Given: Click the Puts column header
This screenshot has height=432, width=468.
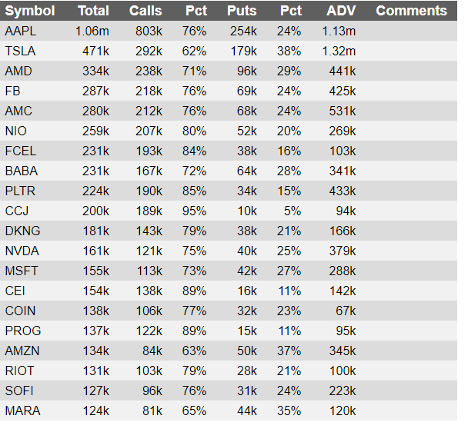Looking at the screenshot, I should 242,11.
